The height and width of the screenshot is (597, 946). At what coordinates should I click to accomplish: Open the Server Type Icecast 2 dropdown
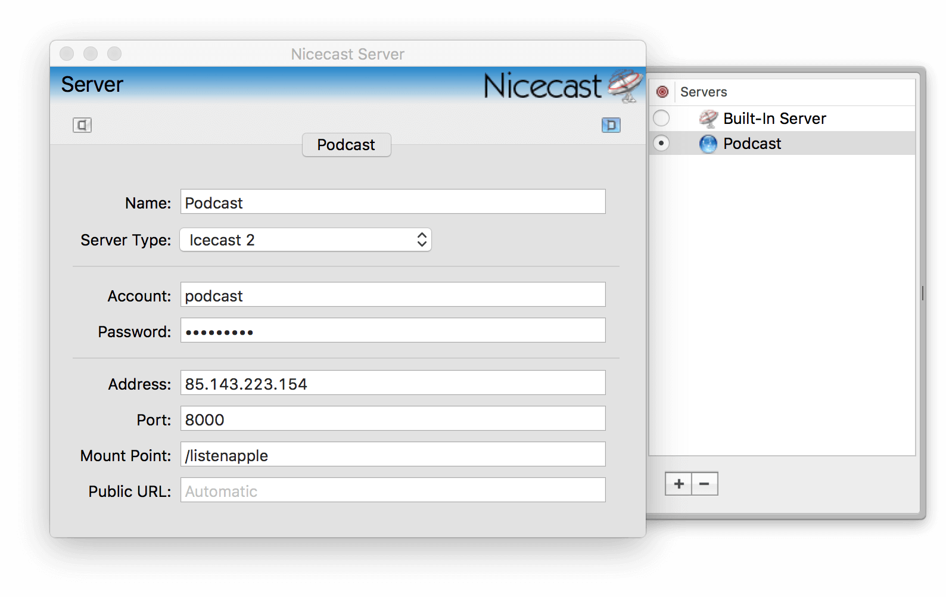click(306, 240)
